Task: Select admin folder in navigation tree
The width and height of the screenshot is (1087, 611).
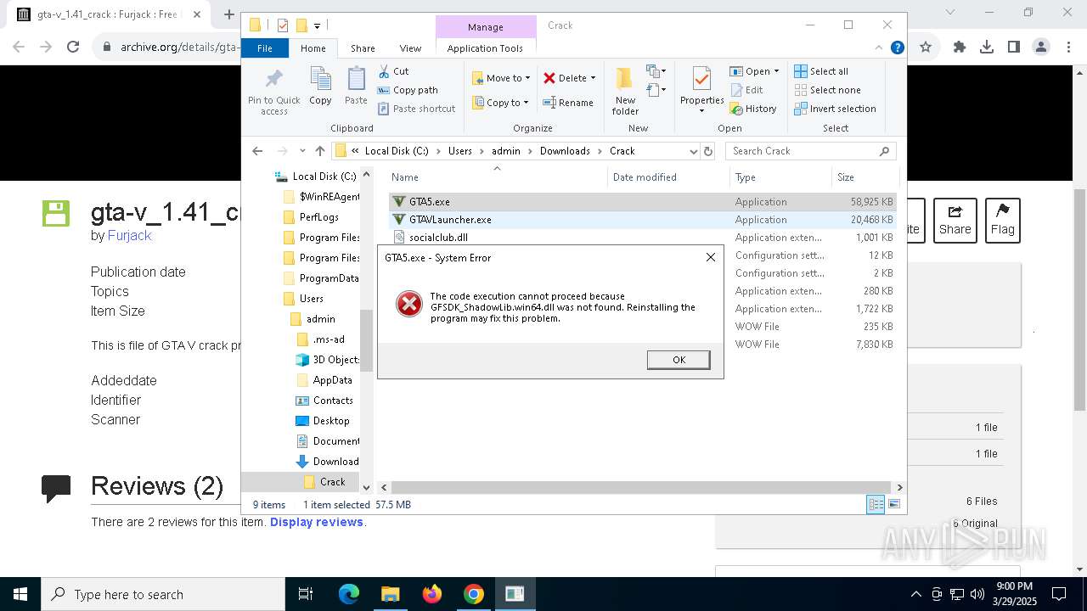Action: point(320,319)
